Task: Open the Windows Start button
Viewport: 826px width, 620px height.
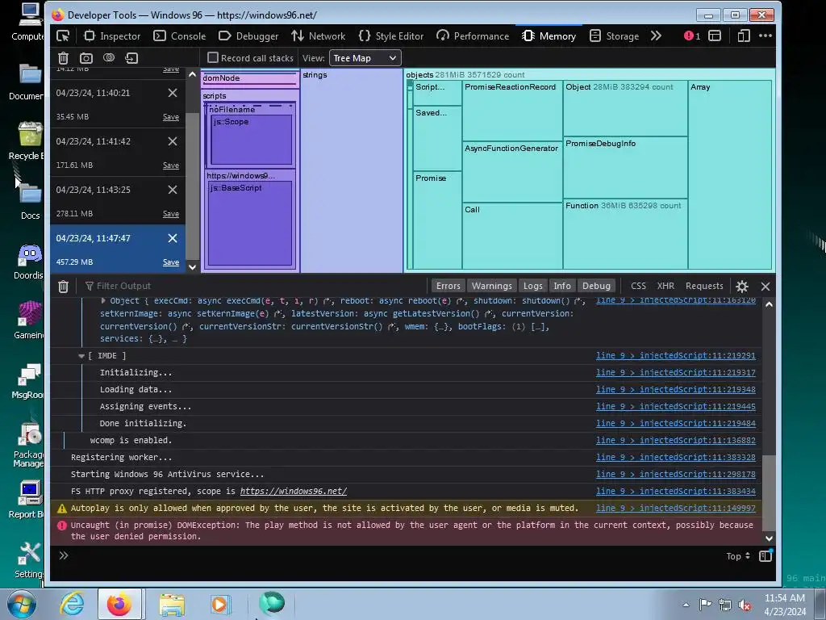Action: click(x=22, y=604)
